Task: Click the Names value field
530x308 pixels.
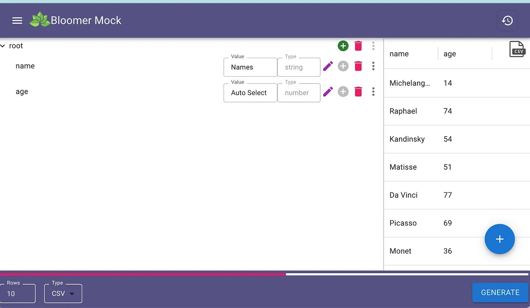Action: pyautogui.click(x=250, y=67)
